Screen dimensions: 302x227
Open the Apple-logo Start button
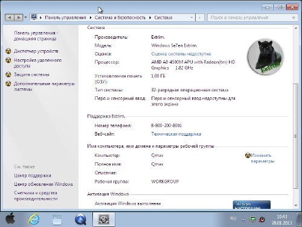click(10, 219)
